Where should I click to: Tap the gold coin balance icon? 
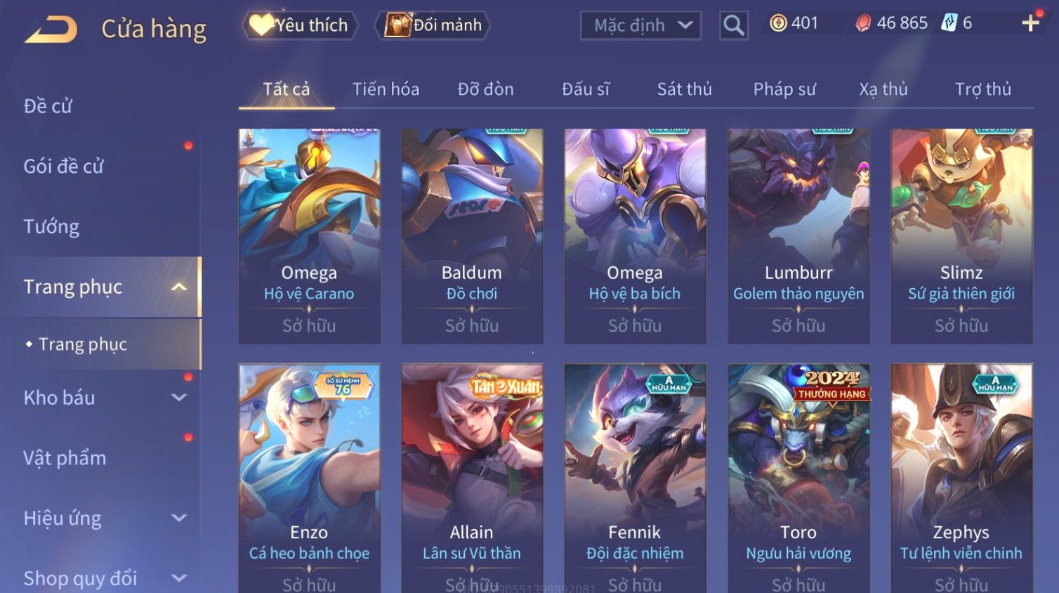pyautogui.click(x=778, y=23)
